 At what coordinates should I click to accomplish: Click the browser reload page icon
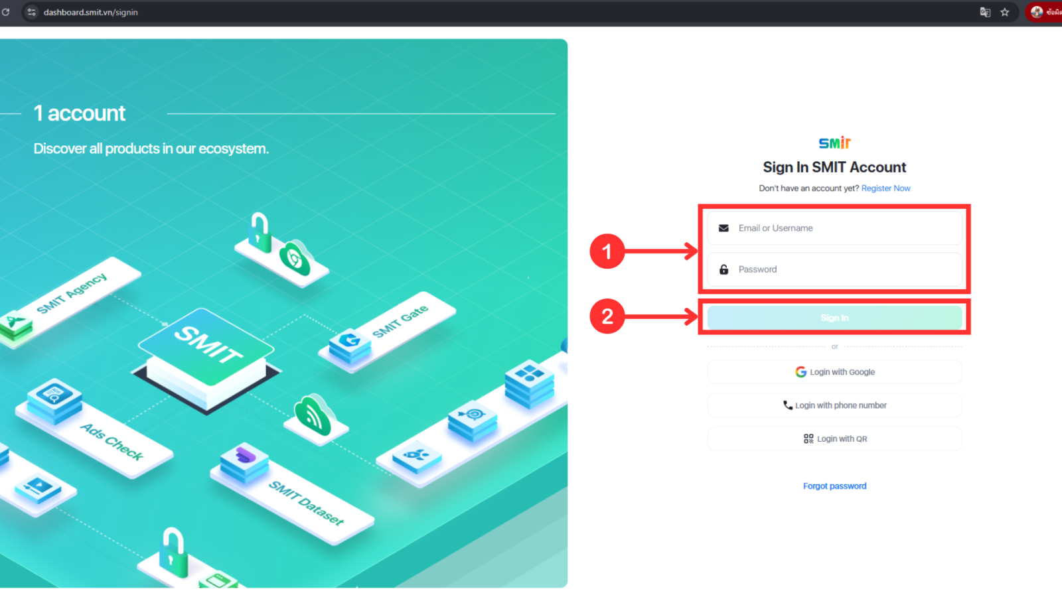pyautogui.click(x=6, y=12)
